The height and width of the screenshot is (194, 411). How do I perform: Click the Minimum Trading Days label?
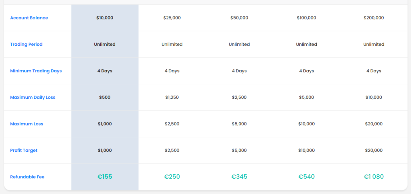36,71
